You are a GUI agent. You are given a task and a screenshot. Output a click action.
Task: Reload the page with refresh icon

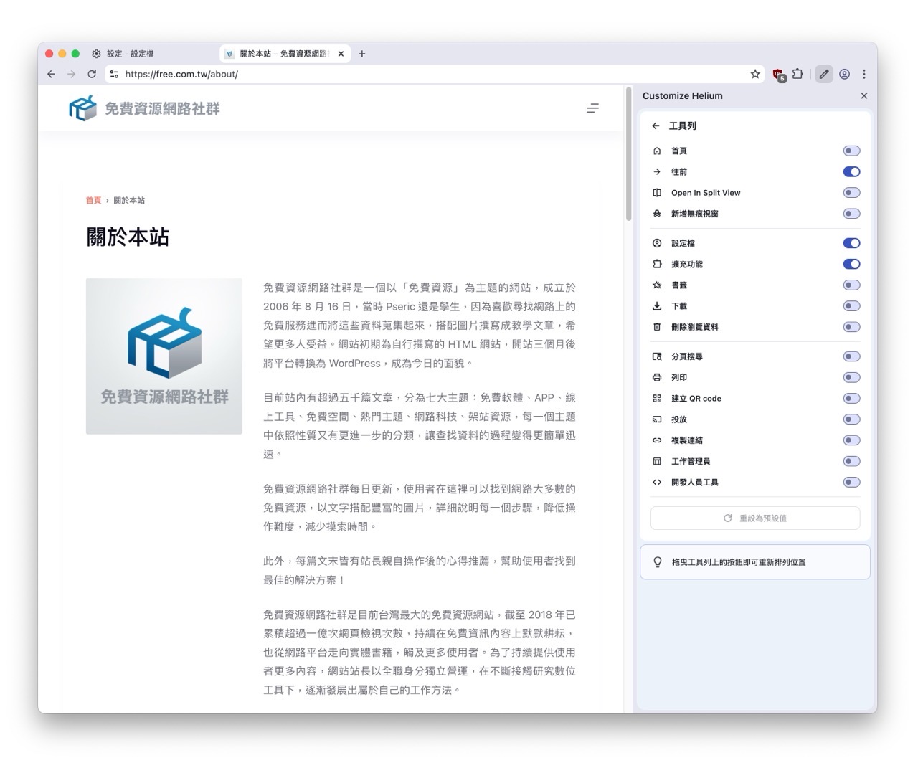tap(92, 74)
